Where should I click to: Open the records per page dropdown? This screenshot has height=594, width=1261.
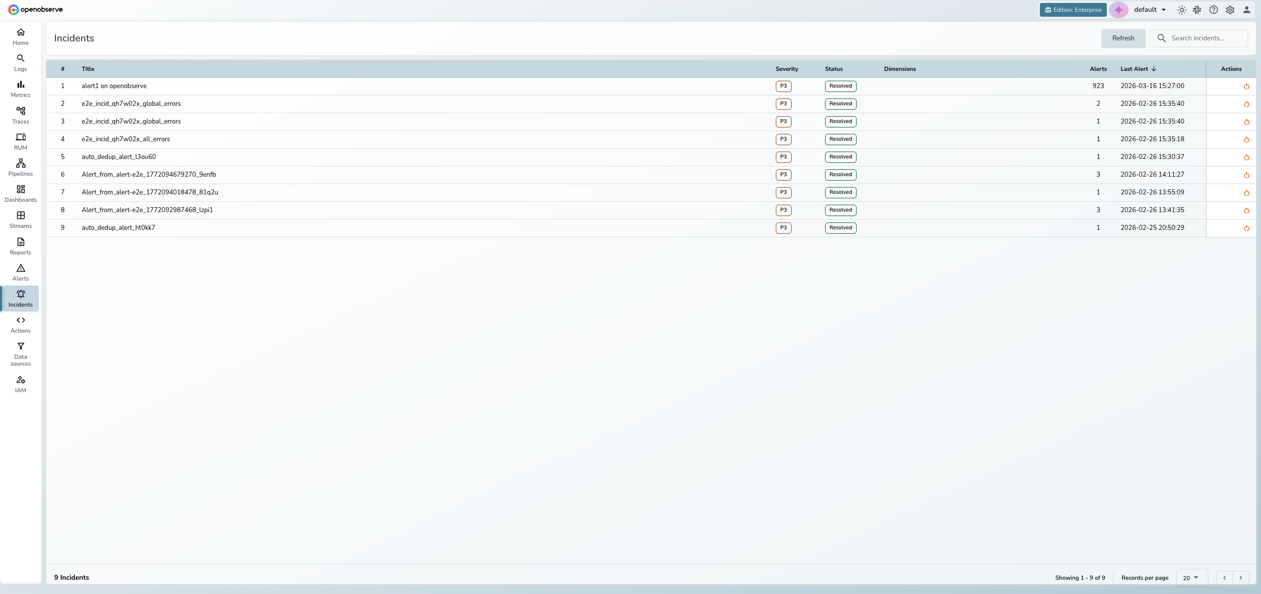1192,577
